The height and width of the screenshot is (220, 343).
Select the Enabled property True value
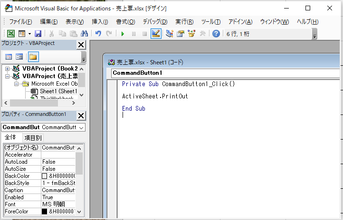pyautogui.click(x=58, y=197)
